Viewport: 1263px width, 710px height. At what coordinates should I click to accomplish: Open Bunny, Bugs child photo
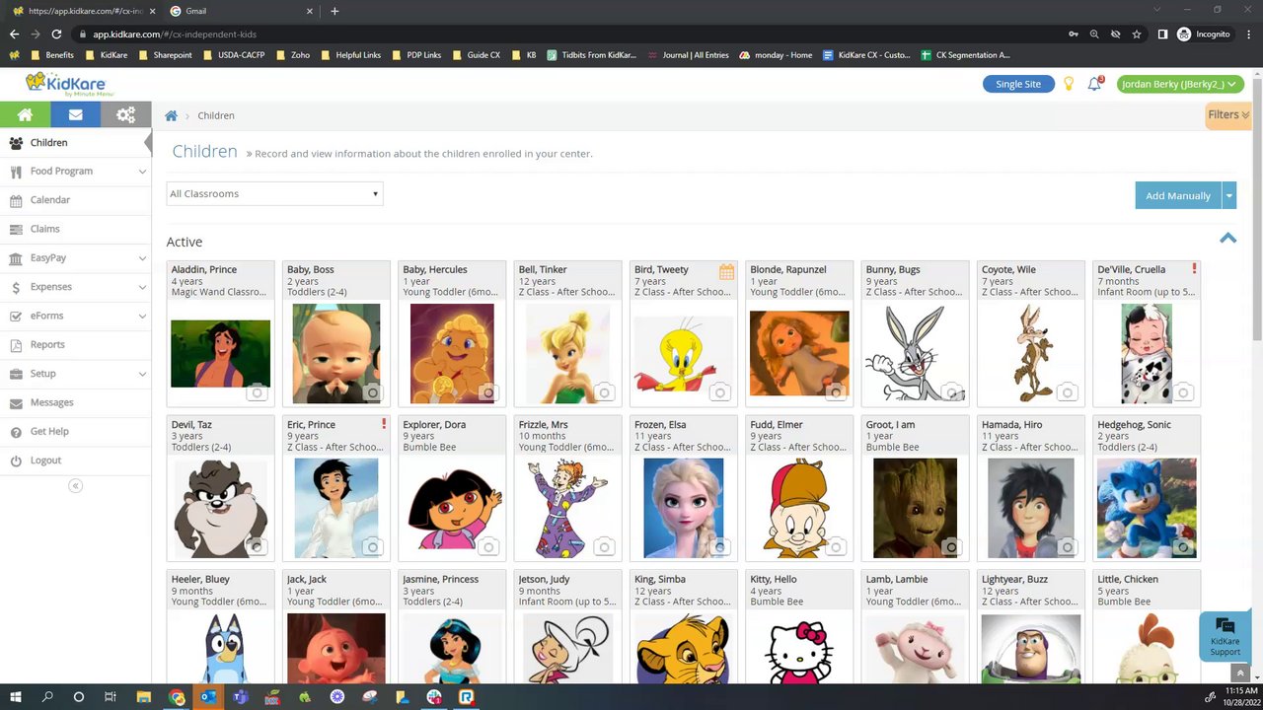[915, 353]
